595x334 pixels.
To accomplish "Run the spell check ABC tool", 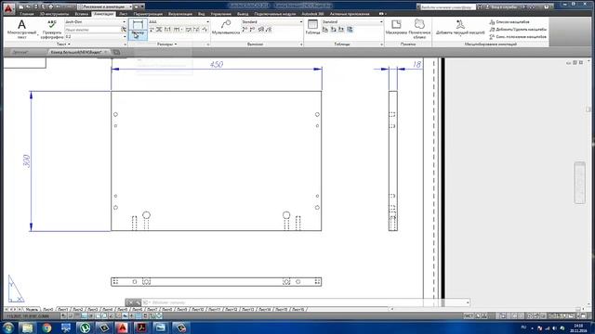I will (x=52, y=29).
